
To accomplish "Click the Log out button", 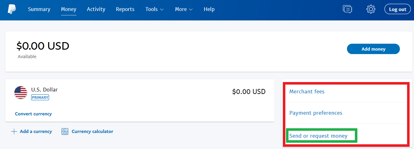I will pos(398,9).
